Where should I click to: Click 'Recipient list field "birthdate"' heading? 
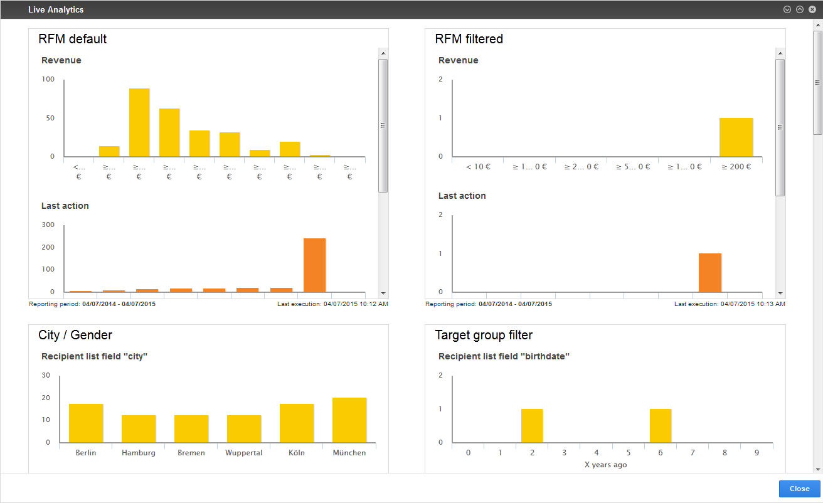point(504,356)
